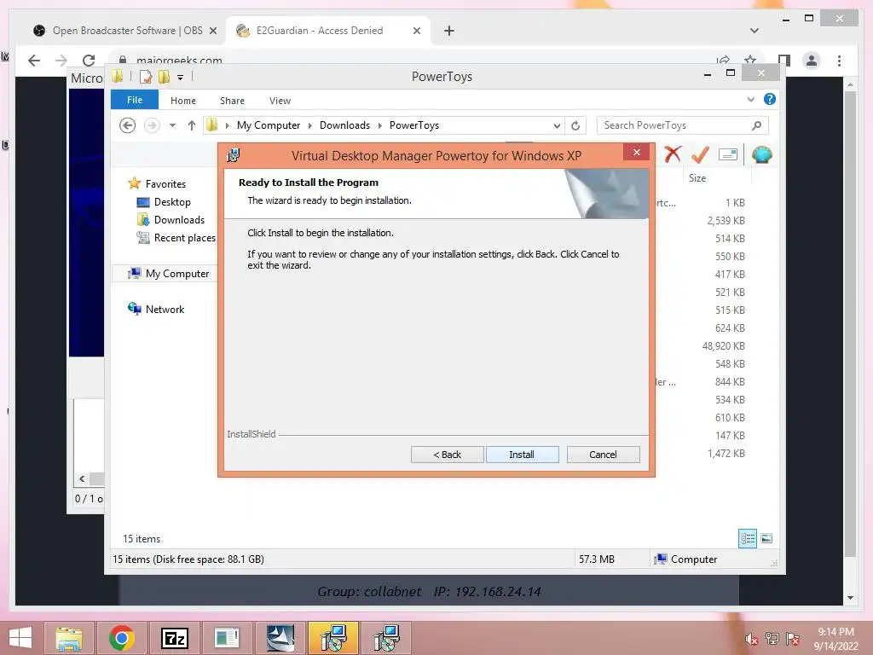
Task: Click the Explorer title bar folder icon
Action: coord(118,76)
